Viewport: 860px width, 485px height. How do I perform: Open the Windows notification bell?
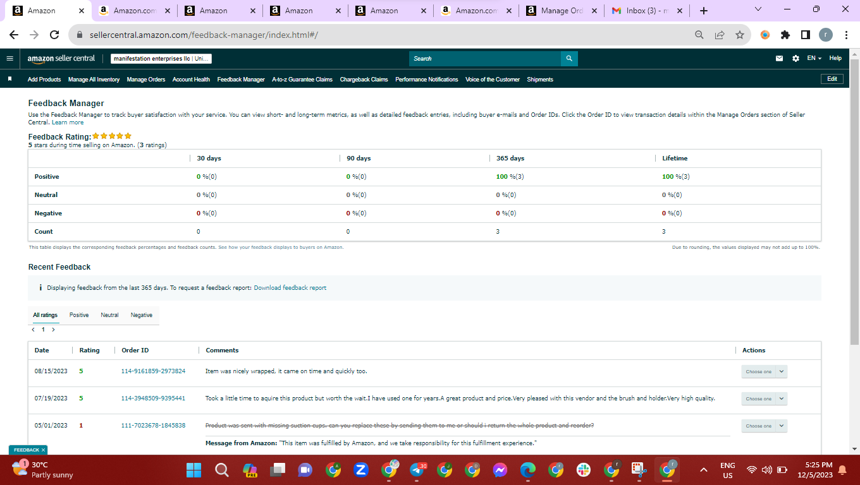(x=842, y=470)
